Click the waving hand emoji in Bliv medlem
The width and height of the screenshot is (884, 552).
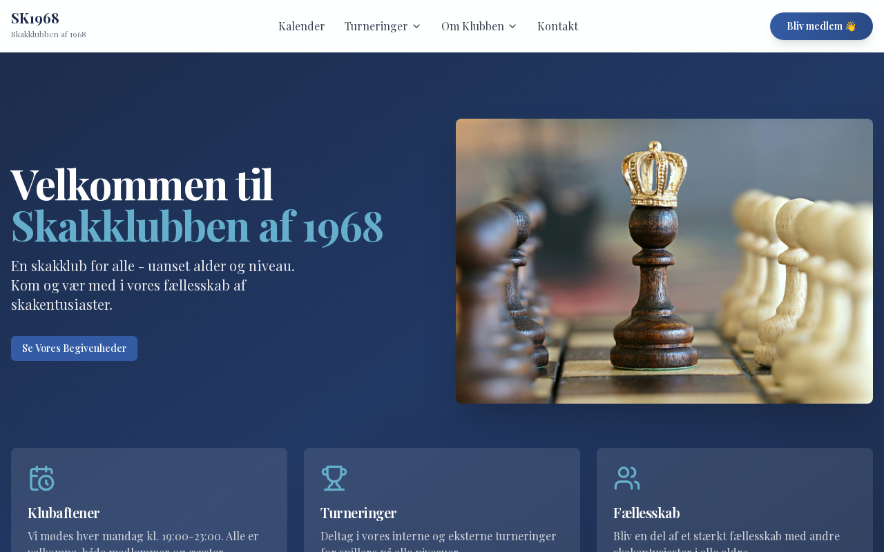[x=850, y=26]
